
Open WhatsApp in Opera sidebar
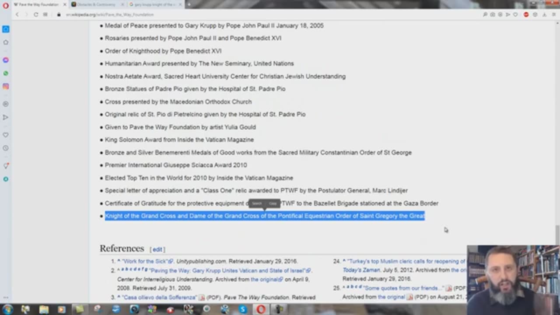(6, 73)
